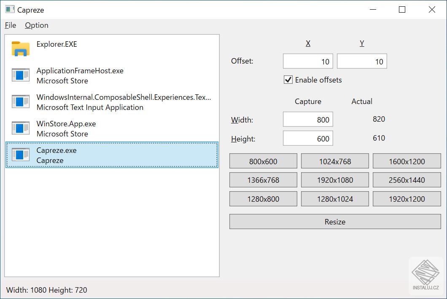
Task: Click the Capture column header label
Action: [308, 101]
